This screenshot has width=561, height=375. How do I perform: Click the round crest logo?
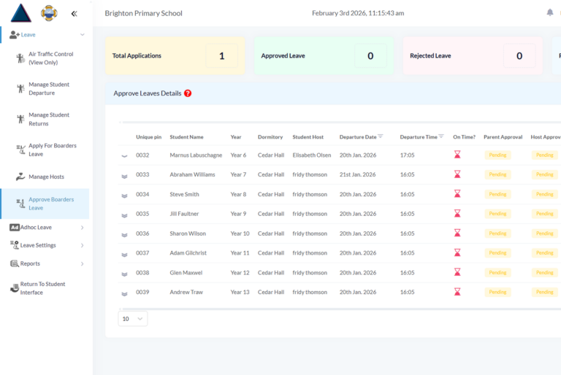(48, 13)
